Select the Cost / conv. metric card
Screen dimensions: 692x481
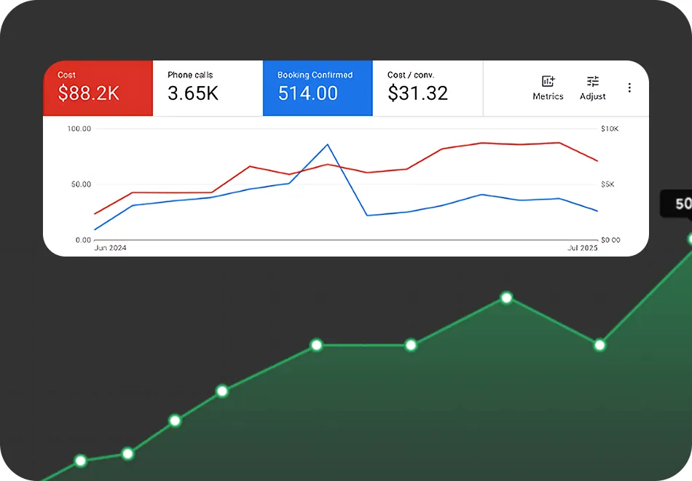point(427,87)
